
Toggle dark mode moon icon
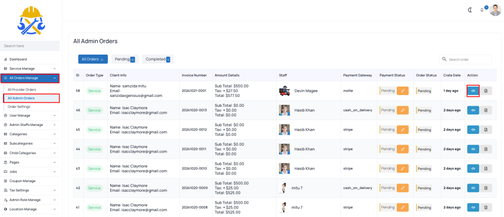pos(470,10)
